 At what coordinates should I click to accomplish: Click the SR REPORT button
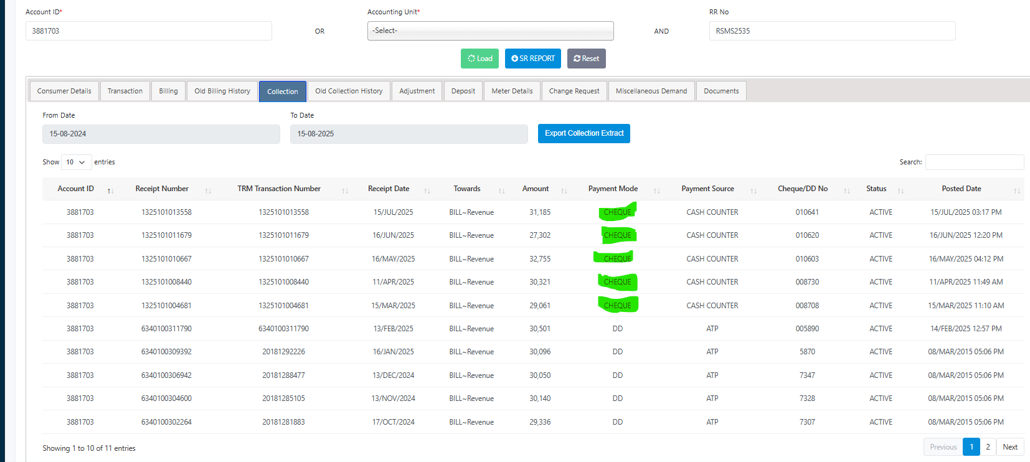coord(533,59)
